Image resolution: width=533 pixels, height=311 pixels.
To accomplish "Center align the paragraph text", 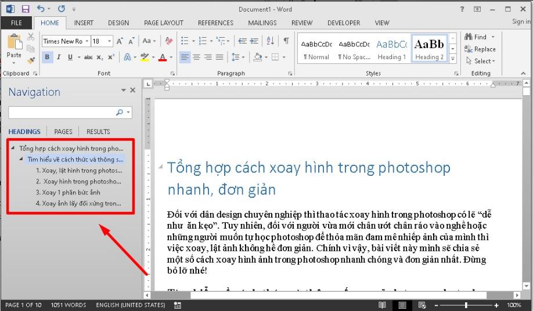I will coord(196,57).
